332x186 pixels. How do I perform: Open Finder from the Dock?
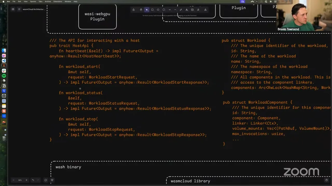point(4,51)
